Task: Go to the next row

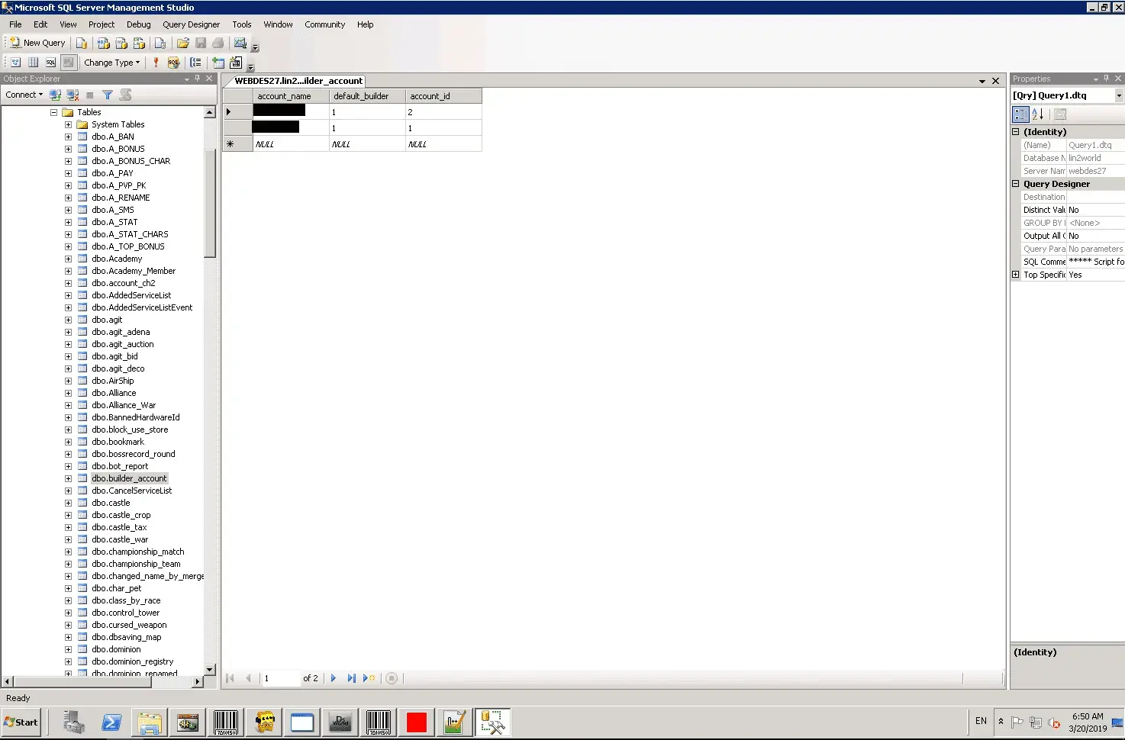Action: click(334, 678)
